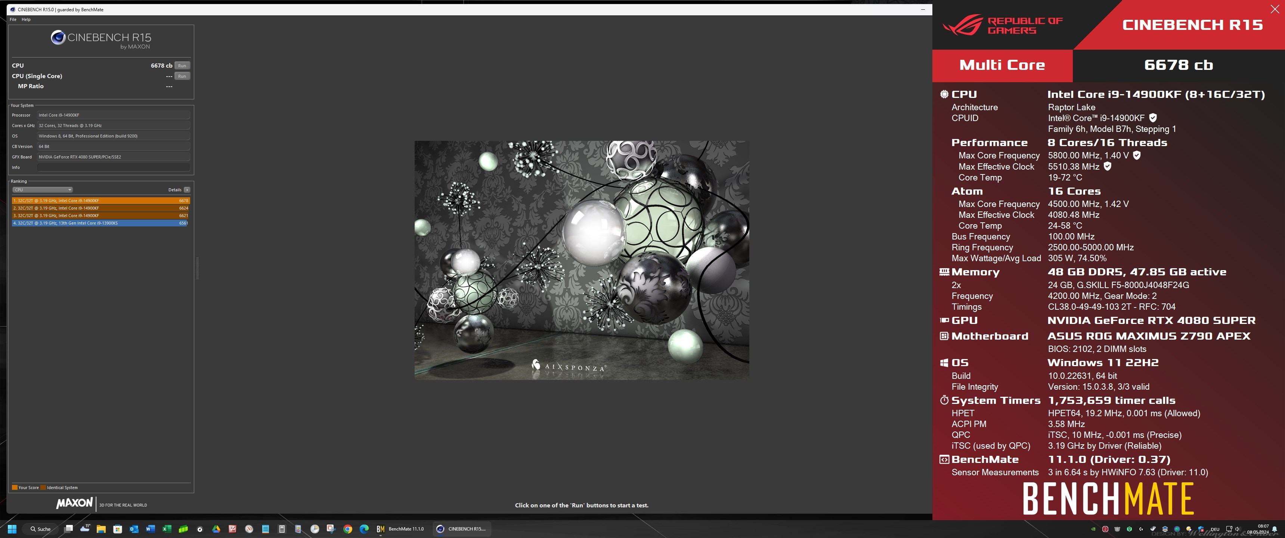The width and height of the screenshot is (1285, 538).
Task: Open Google Drive taskbar icon
Action: [x=216, y=529]
